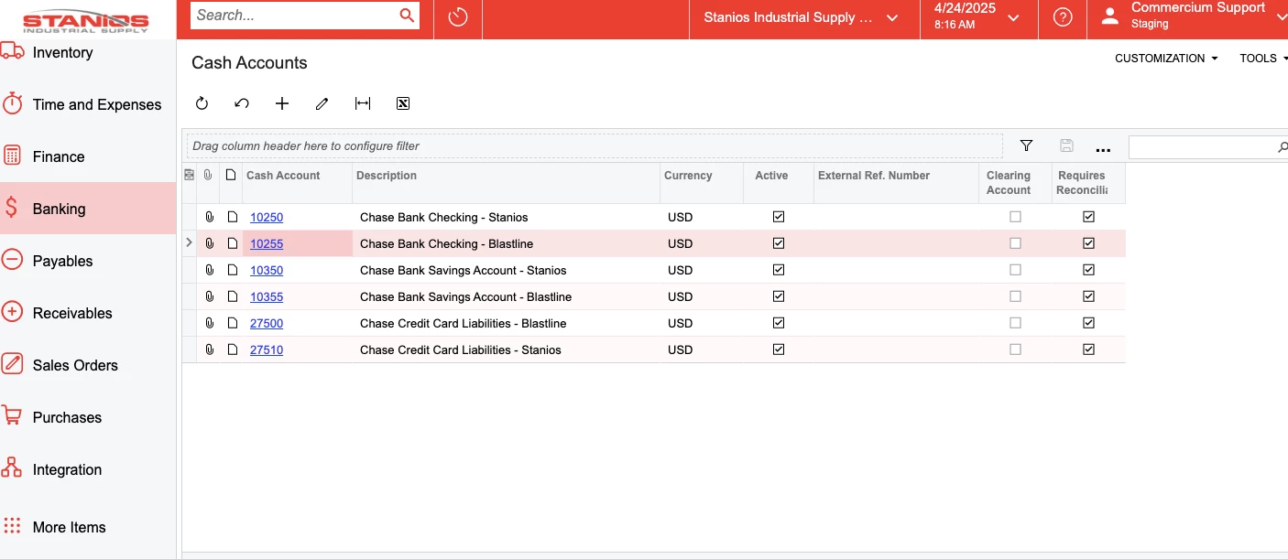
Task: Click the Drag column header filter area
Action: coord(595,145)
